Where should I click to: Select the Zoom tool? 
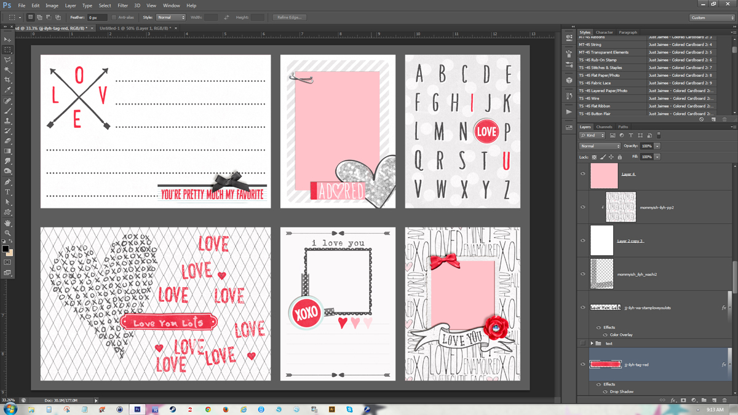tap(8, 233)
